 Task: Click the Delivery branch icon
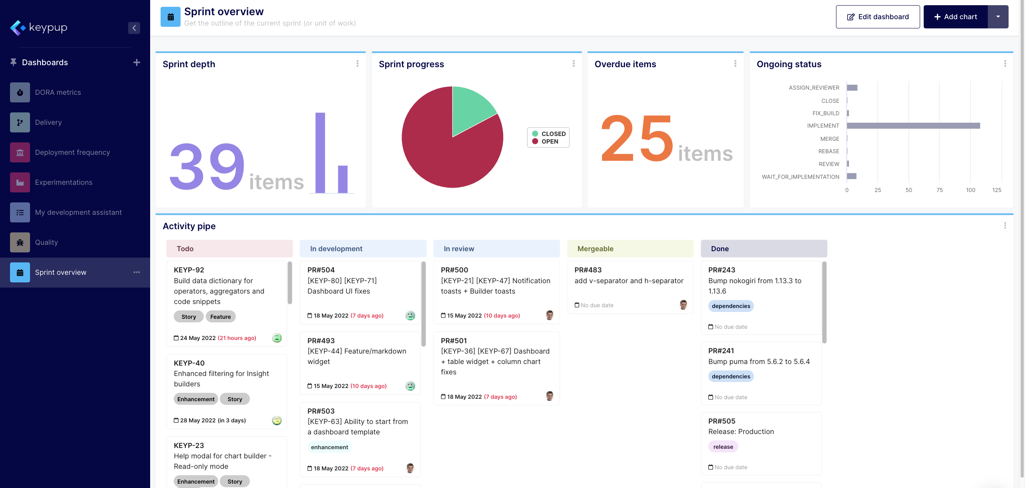click(20, 122)
